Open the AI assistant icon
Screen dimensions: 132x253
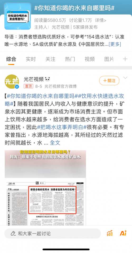coord(123,233)
